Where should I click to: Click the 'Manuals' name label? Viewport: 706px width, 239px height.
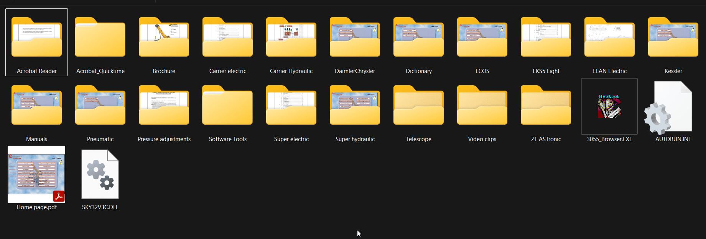[x=37, y=139]
